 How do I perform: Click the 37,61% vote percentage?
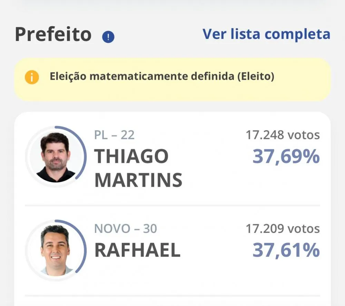[x=286, y=250]
